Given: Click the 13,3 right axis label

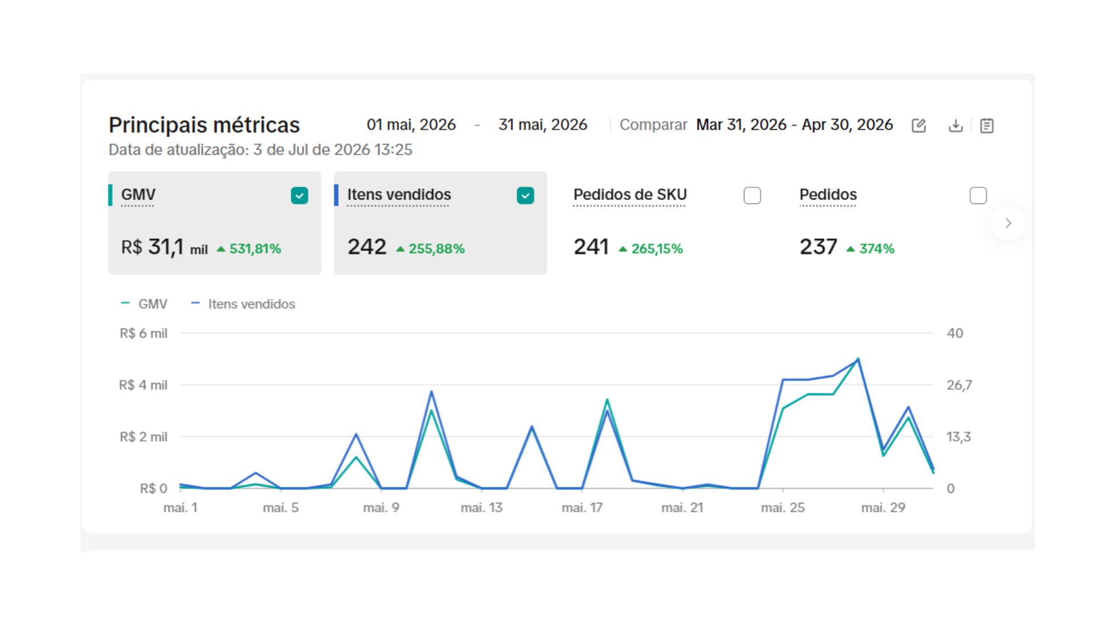Looking at the screenshot, I should pos(959,437).
